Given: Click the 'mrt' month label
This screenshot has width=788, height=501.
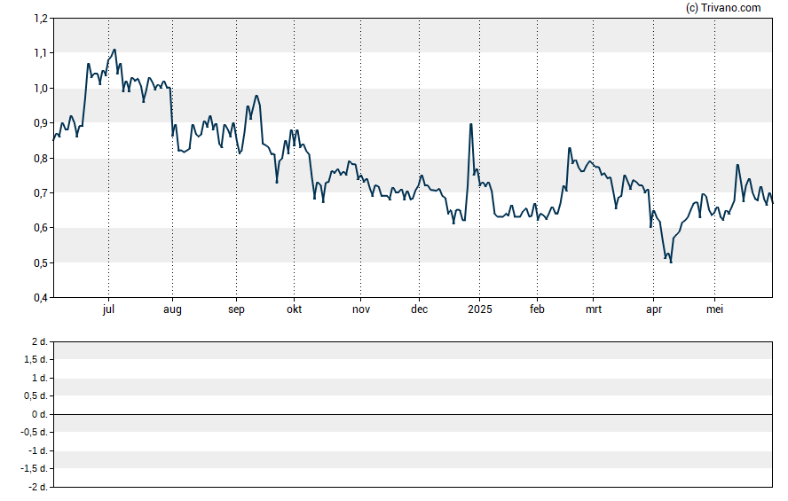Looking at the screenshot, I should pyautogui.click(x=594, y=309).
